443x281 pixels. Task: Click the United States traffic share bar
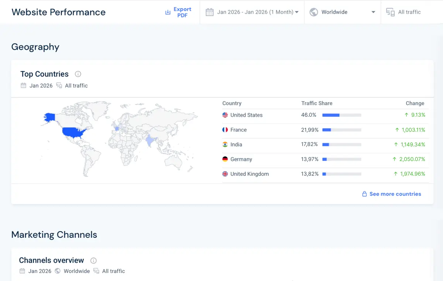[x=341, y=115]
